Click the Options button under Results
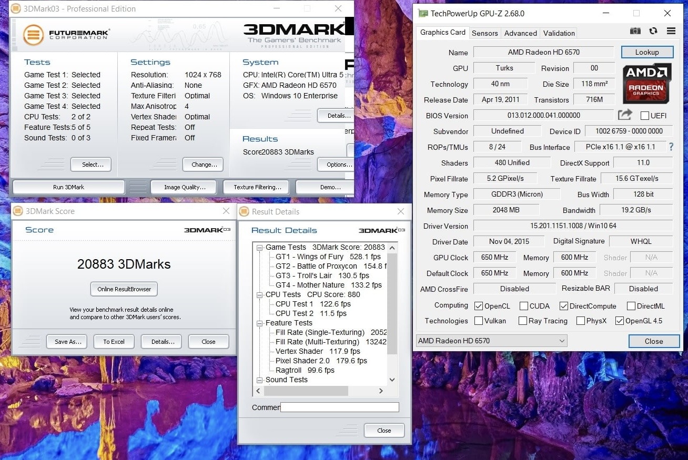 pyautogui.click(x=336, y=165)
